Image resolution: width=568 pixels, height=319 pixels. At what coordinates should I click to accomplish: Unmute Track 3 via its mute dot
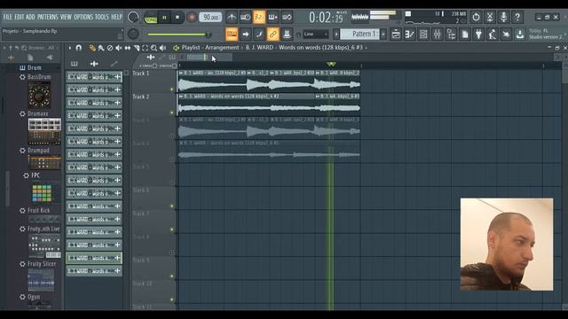pos(172,136)
